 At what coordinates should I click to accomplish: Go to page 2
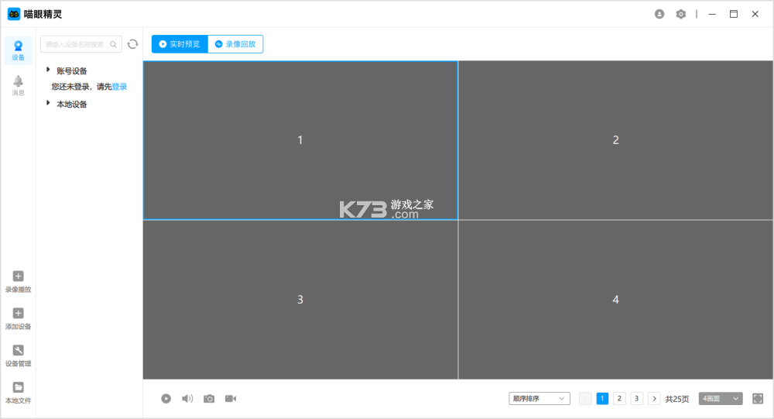pos(619,398)
